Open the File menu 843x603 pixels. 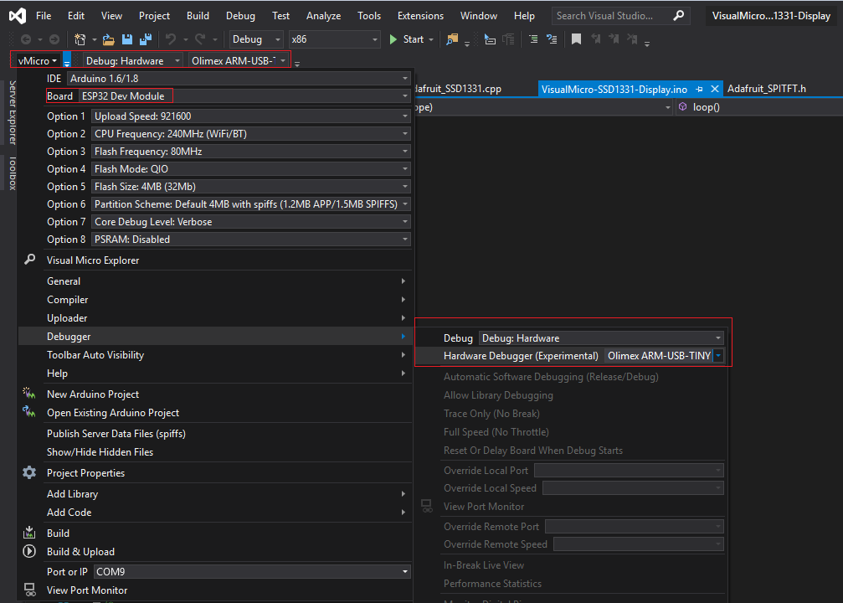click(44, 16)
